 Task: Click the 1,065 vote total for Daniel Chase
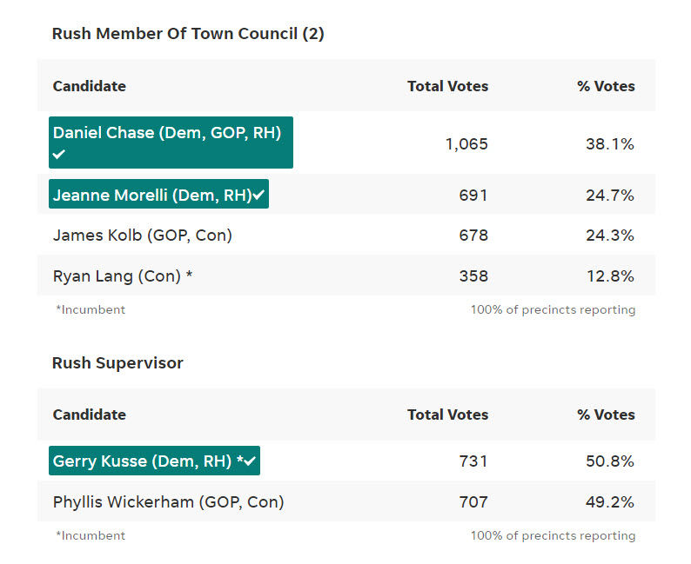[466, 144]
